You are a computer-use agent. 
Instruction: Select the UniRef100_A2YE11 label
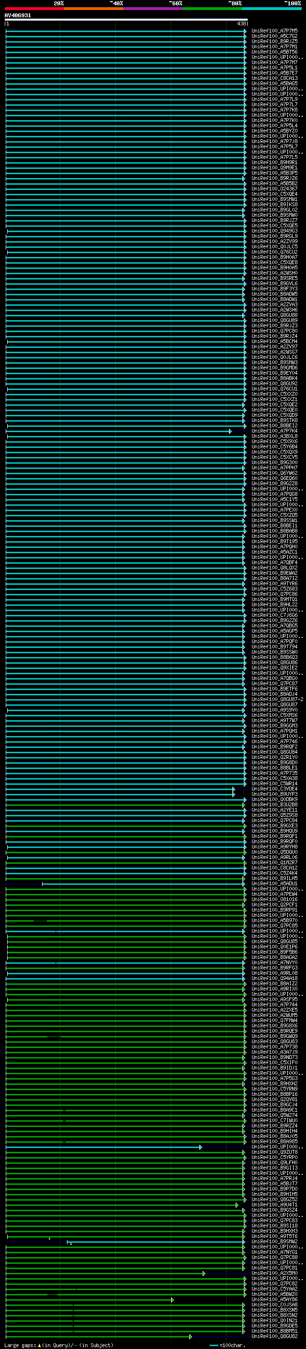[x=274, y=810]
